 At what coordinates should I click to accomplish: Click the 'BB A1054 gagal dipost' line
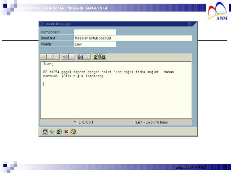tap(109, 72)
